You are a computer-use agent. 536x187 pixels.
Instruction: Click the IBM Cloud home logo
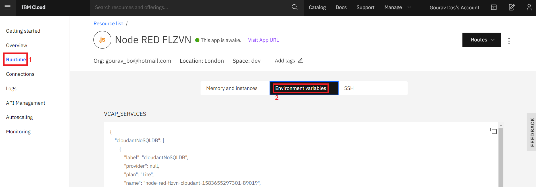coord(33,7)
